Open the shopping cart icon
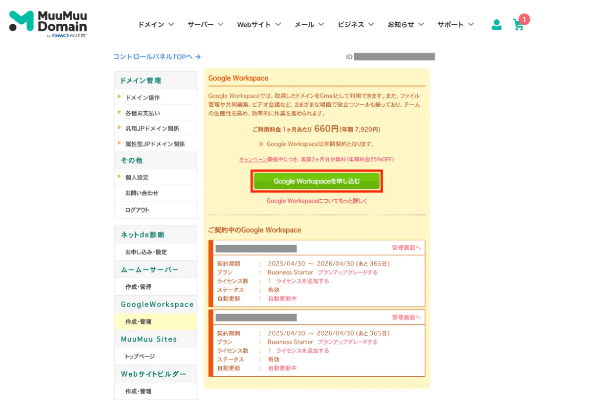 [x=519, y=24]
